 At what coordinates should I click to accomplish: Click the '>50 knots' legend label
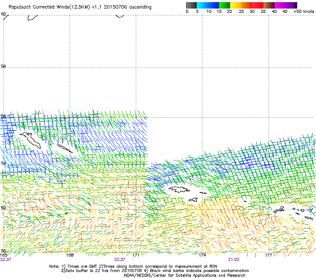point(304,12)
